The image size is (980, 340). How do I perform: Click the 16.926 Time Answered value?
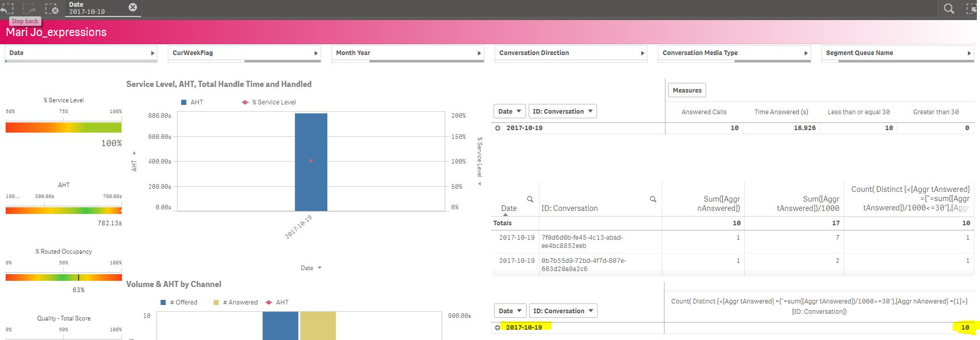[x=804, y=128]
